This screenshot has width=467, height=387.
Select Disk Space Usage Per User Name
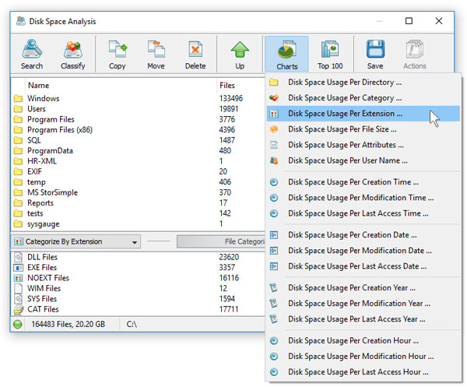[363, 160]
